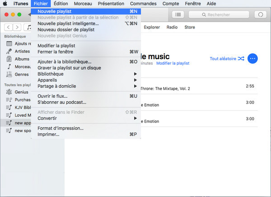The image size is (271, 197).
Task: Select the new apple playlist row
Action: (x=16, y=123)
